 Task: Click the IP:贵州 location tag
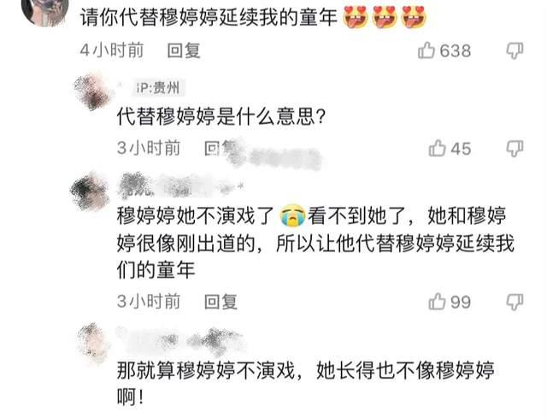pos(158,88)
